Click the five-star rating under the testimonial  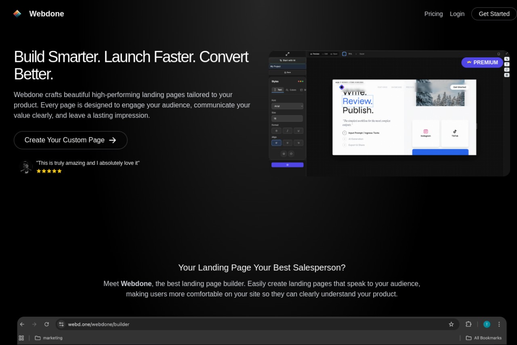[x=49, y=171]
